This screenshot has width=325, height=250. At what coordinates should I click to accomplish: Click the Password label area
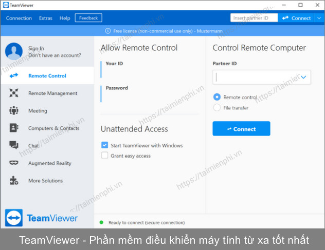pos(117,88)
